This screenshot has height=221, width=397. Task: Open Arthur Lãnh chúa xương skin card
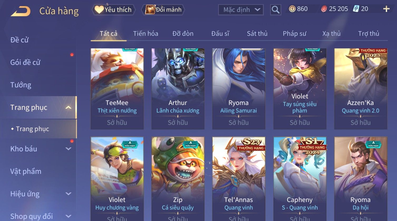(x=178, y=89)
